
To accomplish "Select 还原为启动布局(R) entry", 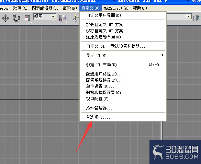I will pyautogui.click(x=123, y=37).
